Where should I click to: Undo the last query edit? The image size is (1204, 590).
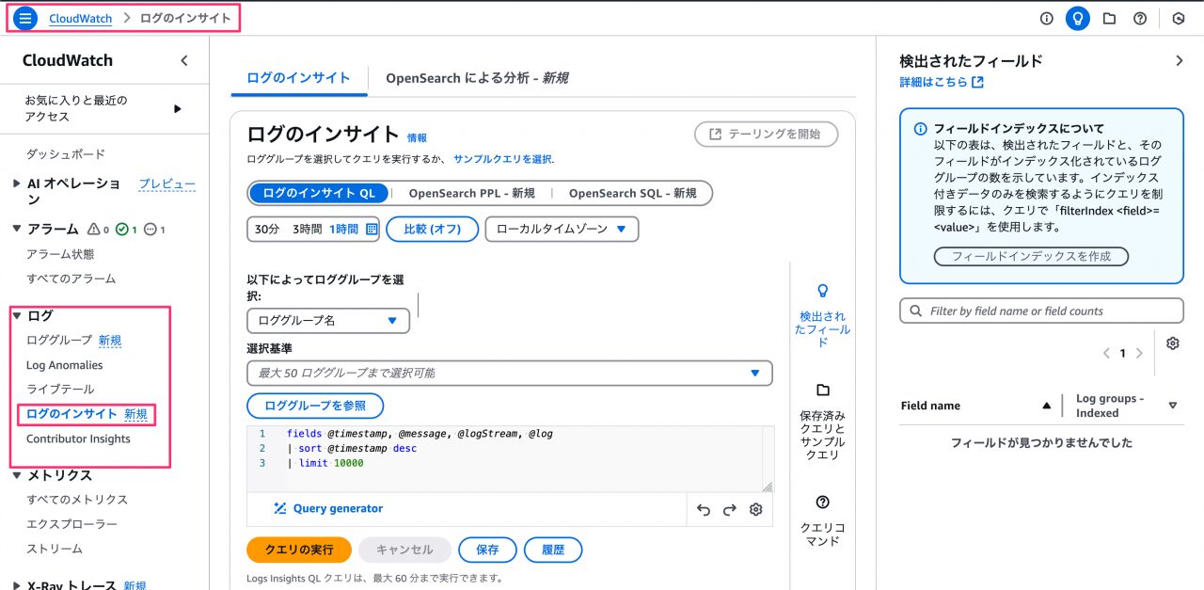[704, 510]
